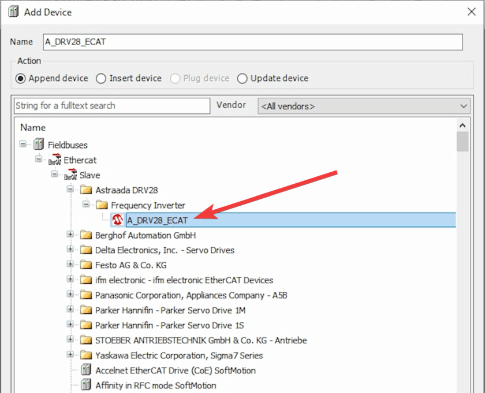Collapse the Fieldbuses tree node
The image size is (485, 393).
[23, 144]
